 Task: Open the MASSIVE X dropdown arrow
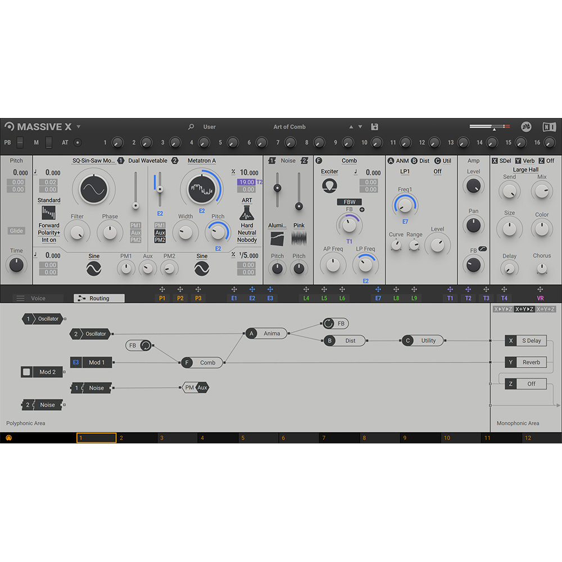pyautogui.click(x=79, y=126)
